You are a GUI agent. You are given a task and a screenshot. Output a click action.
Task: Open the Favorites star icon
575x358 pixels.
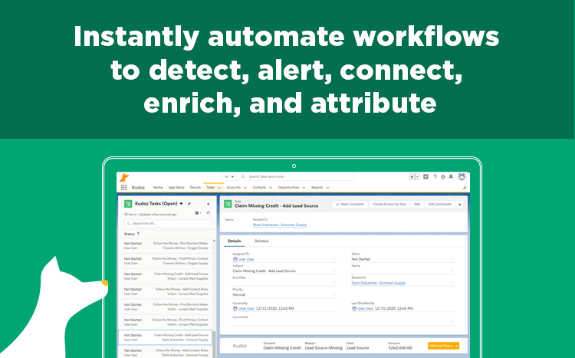pyautogui.click(x=412, y=177)
